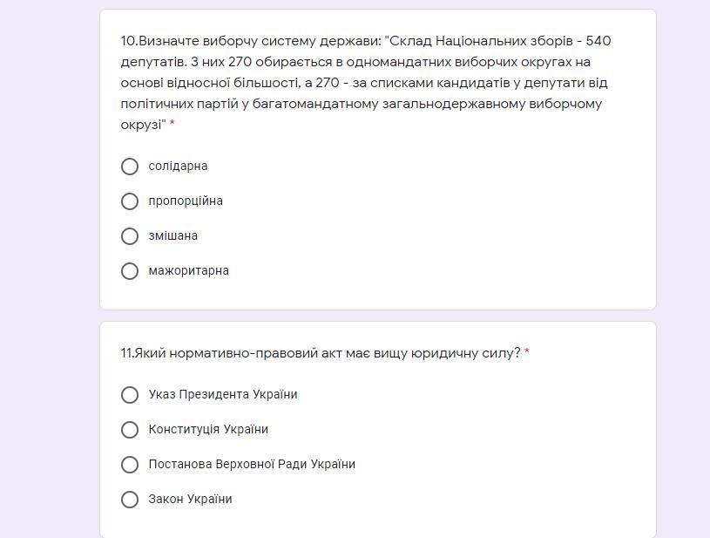Screen dimensions: 710x538
Task: Click the red asterisk after question 11
Action: coord(527,351)
